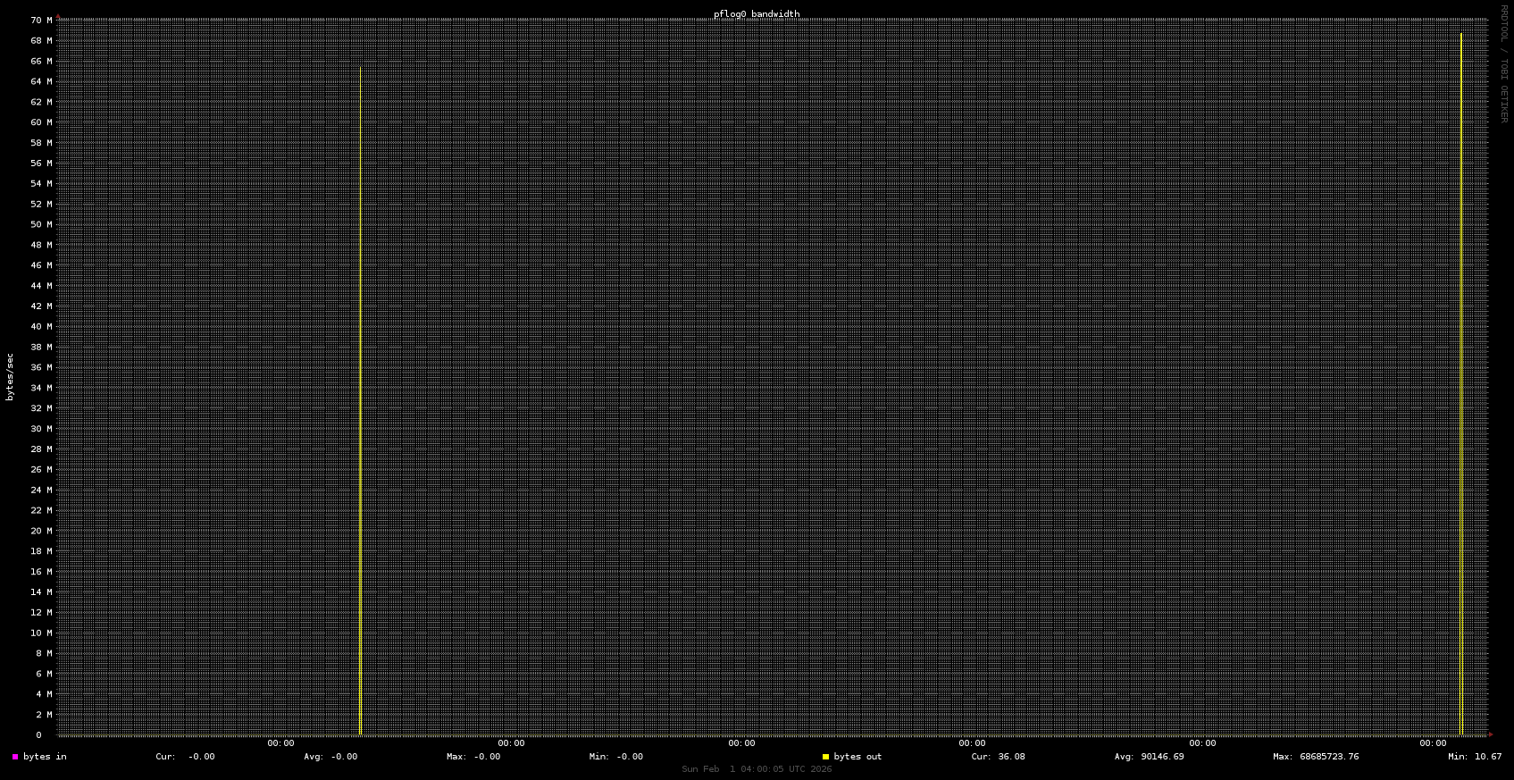Screen dimensions: 1514x780
Task: Click the bytes/sec vertical axis label
Action: (10, 376)
